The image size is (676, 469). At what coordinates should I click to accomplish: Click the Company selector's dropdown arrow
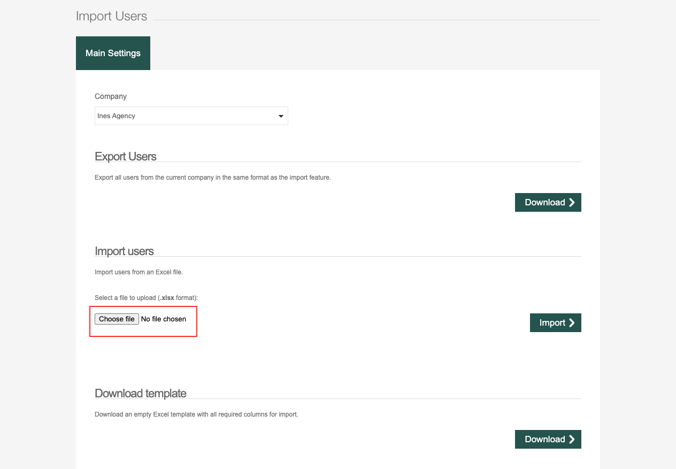(x=281, y=116)
